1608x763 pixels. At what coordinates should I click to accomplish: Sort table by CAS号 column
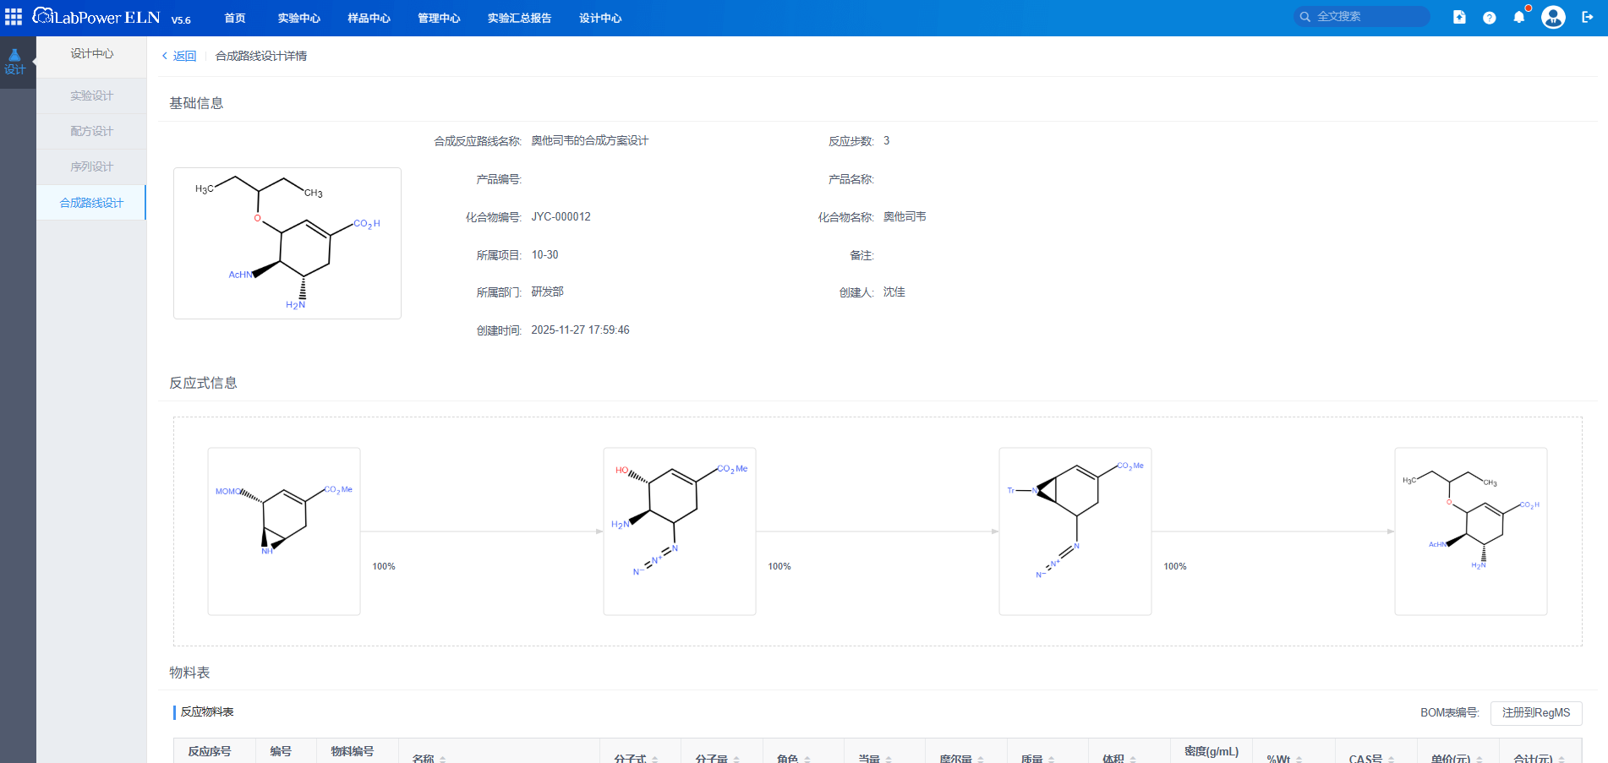pyautogui.click(x=1391, y=759)
